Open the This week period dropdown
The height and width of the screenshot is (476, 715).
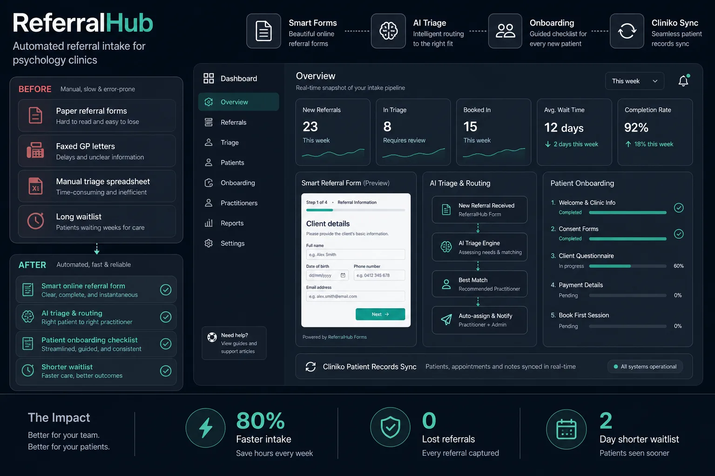pyautogui.click(x=634, y=81)
